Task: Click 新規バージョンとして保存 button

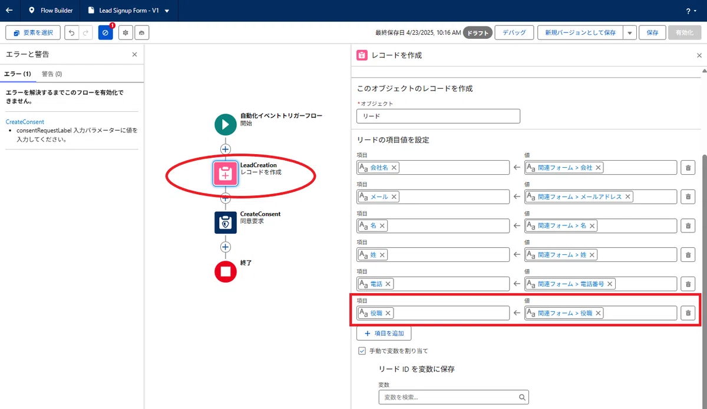Action: point(580,33)
